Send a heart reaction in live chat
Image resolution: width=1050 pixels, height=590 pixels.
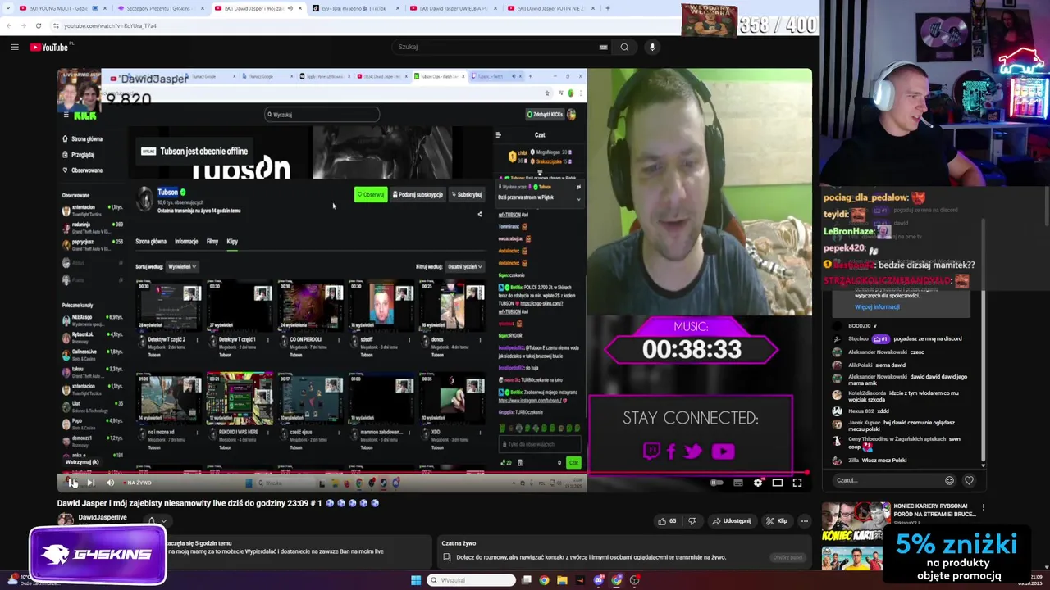(x=969, y=480)
